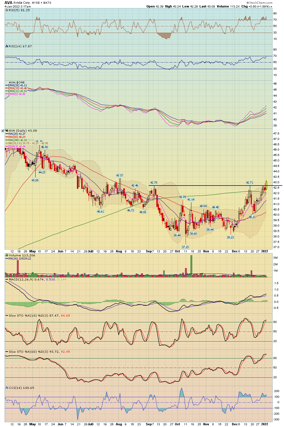Select the MA(200) legend entry

point(17,140)
